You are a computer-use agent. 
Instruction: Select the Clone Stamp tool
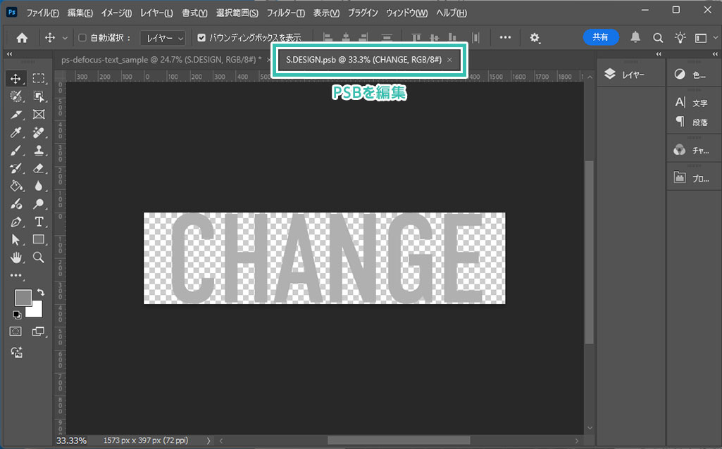click(x=39, y=151)
